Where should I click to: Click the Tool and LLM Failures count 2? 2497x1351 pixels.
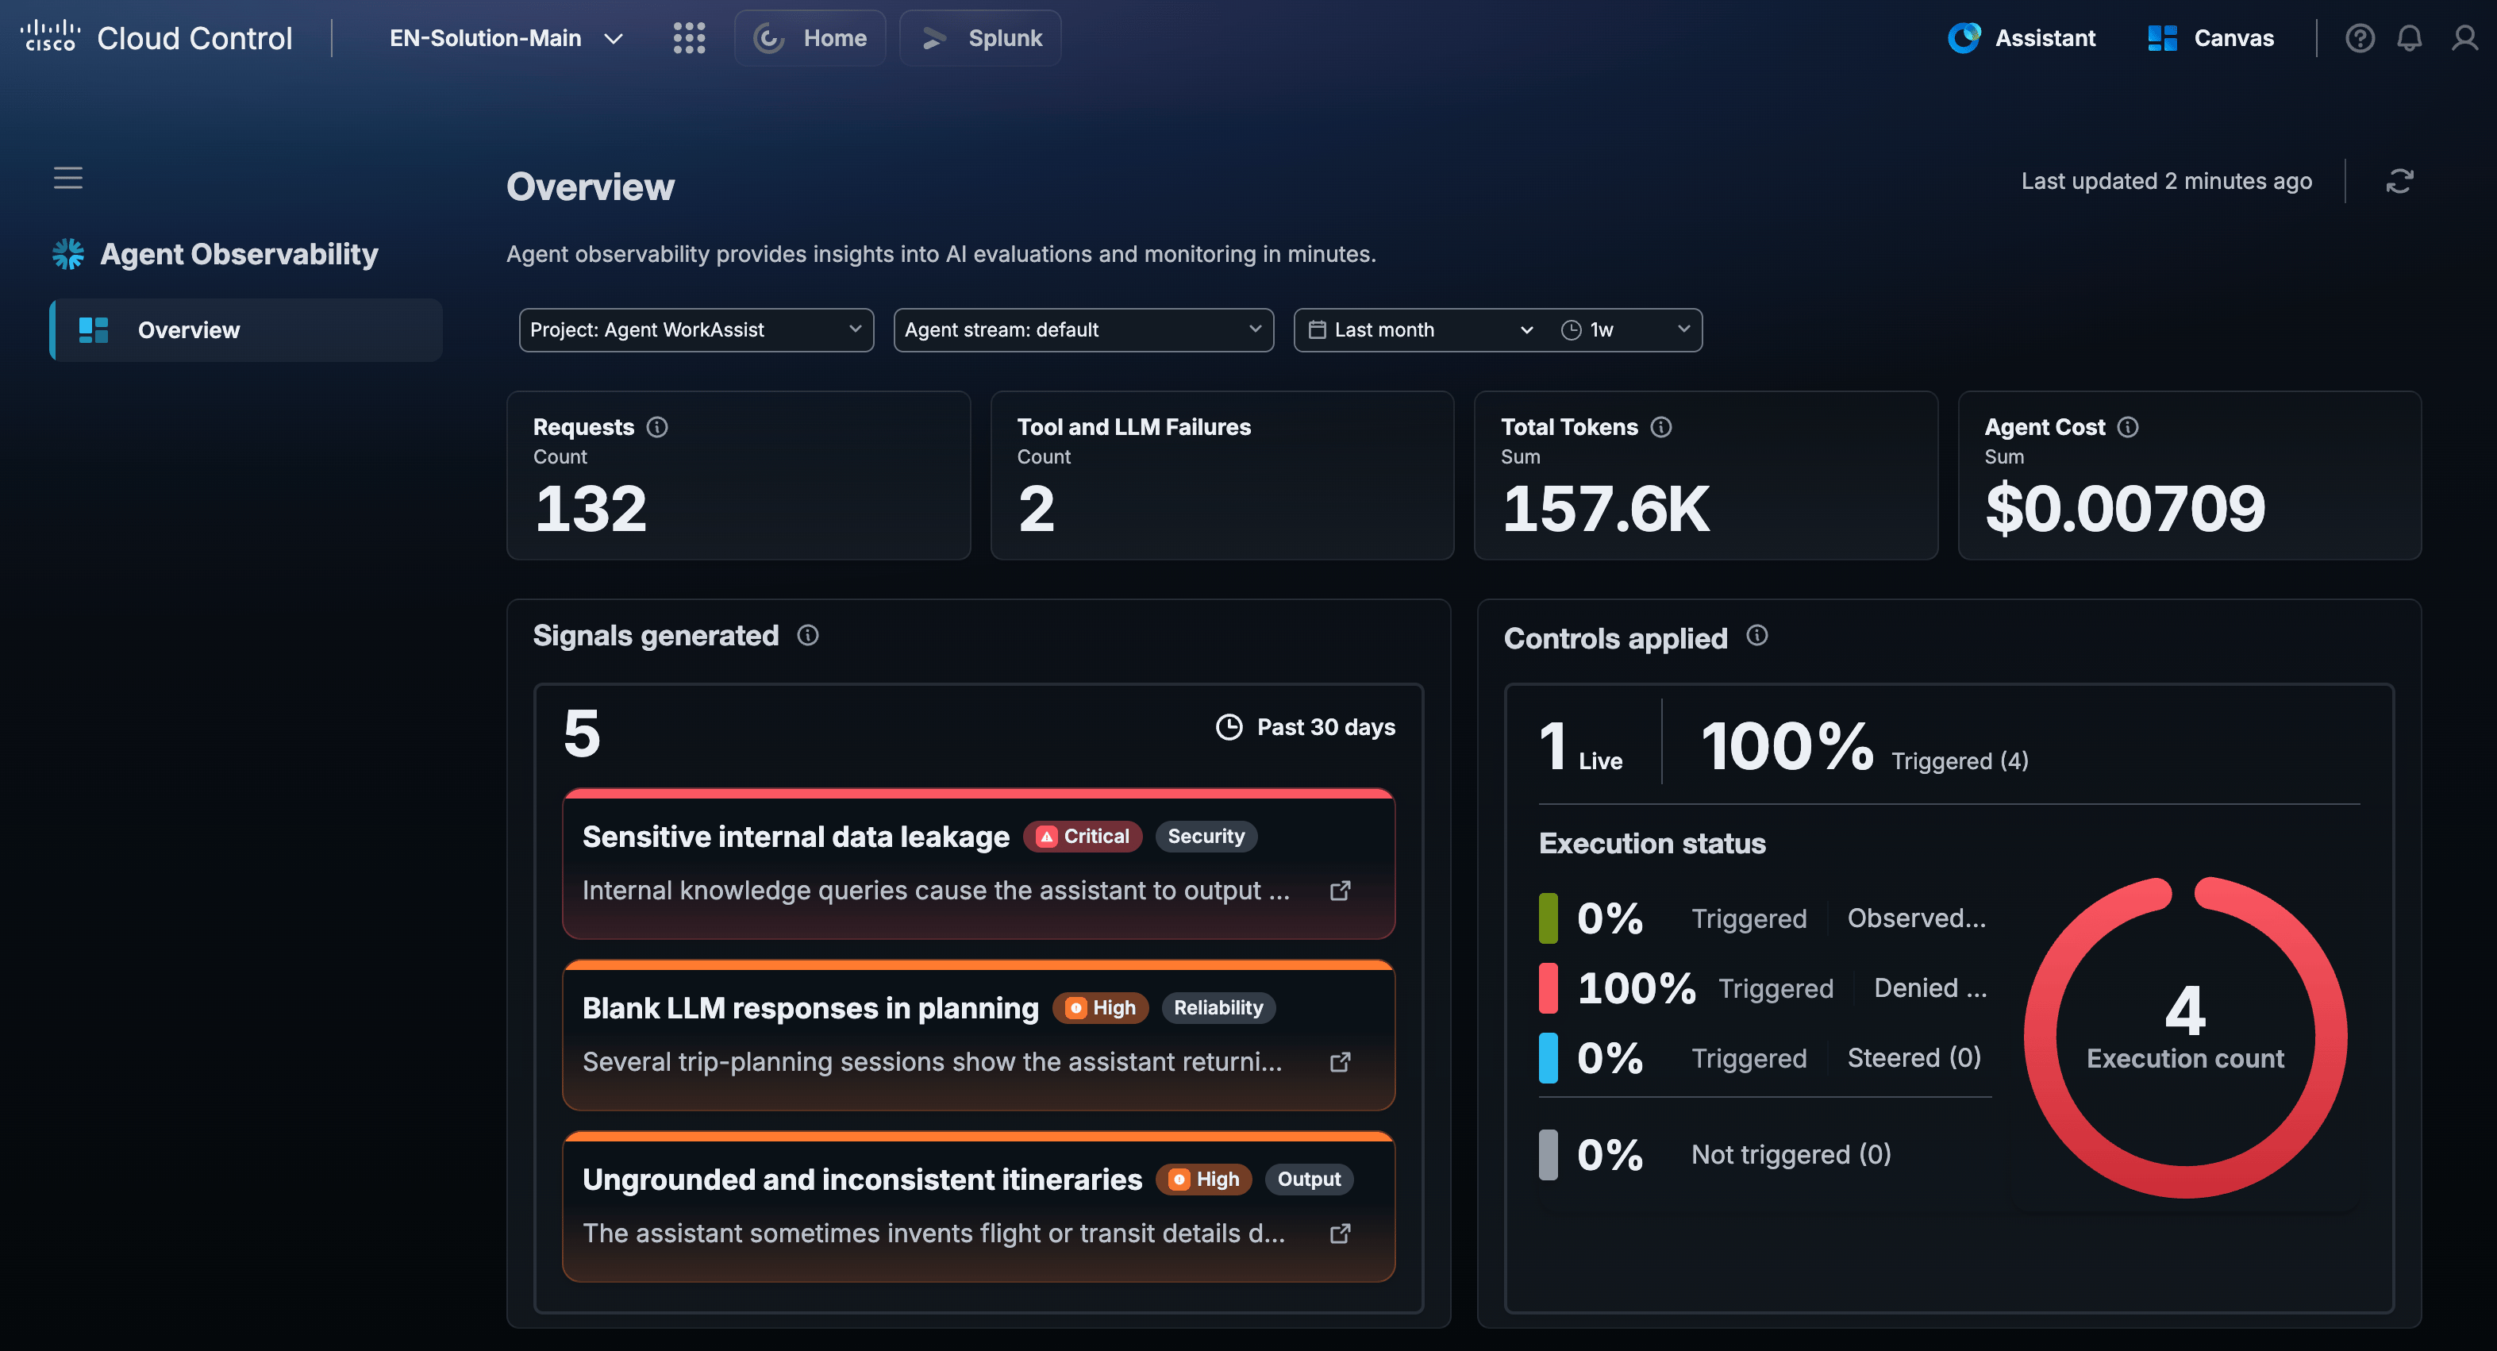pos(1037,508)
